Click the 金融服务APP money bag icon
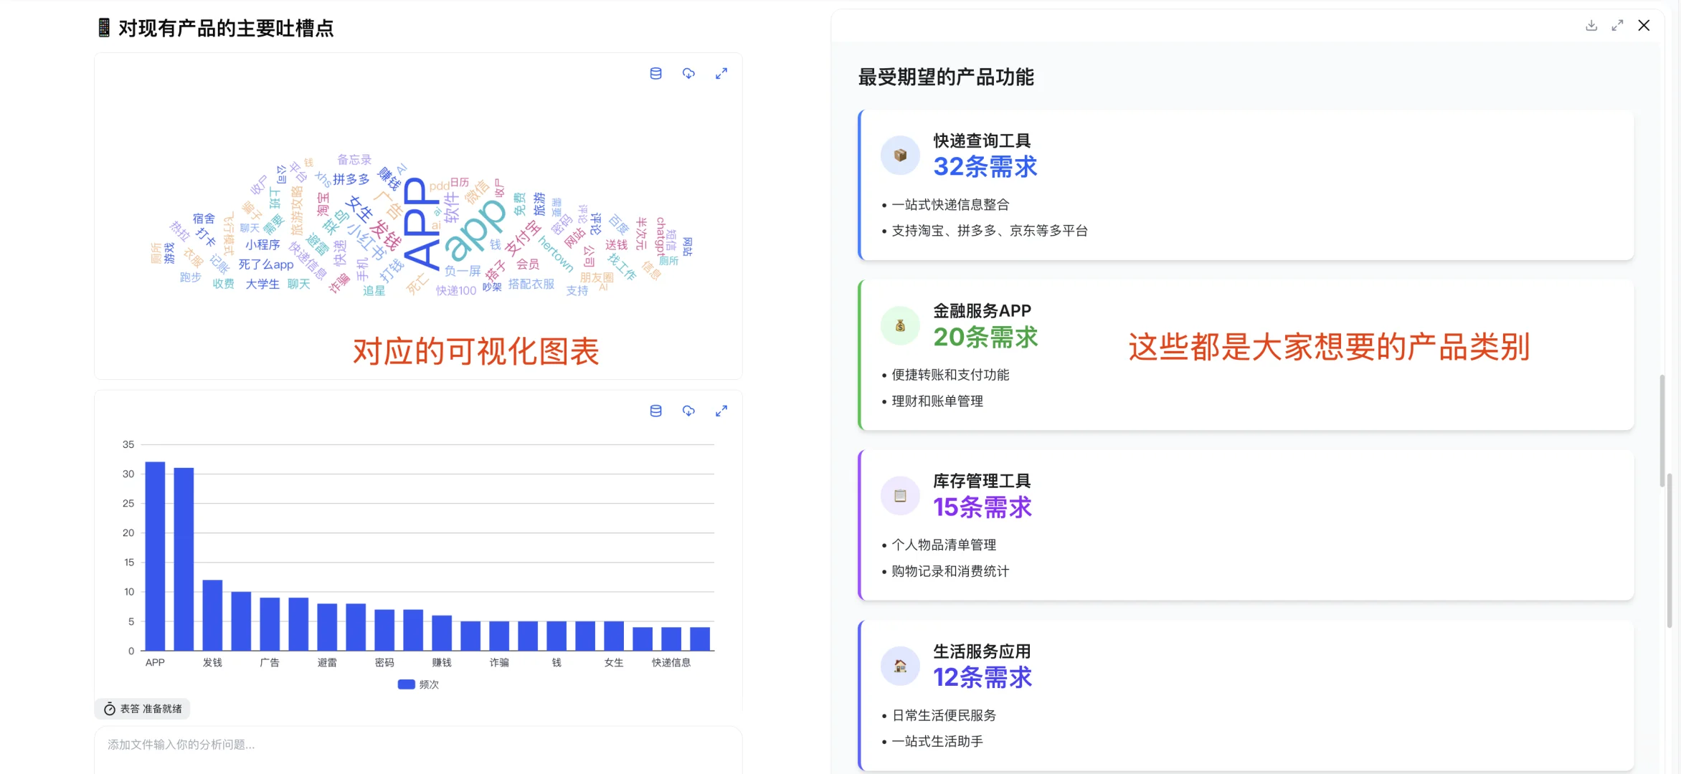1681x774 pixels. point(900,325)
